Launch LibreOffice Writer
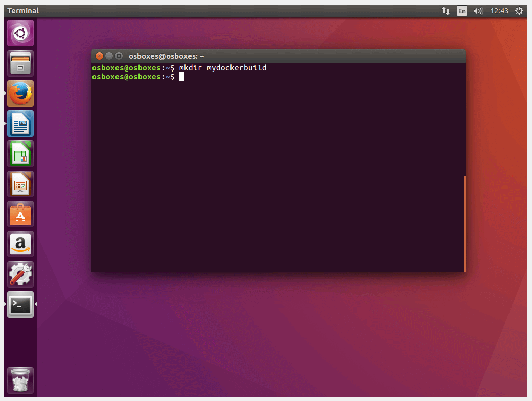The image size is (532, 401). [x=20, y=124]
